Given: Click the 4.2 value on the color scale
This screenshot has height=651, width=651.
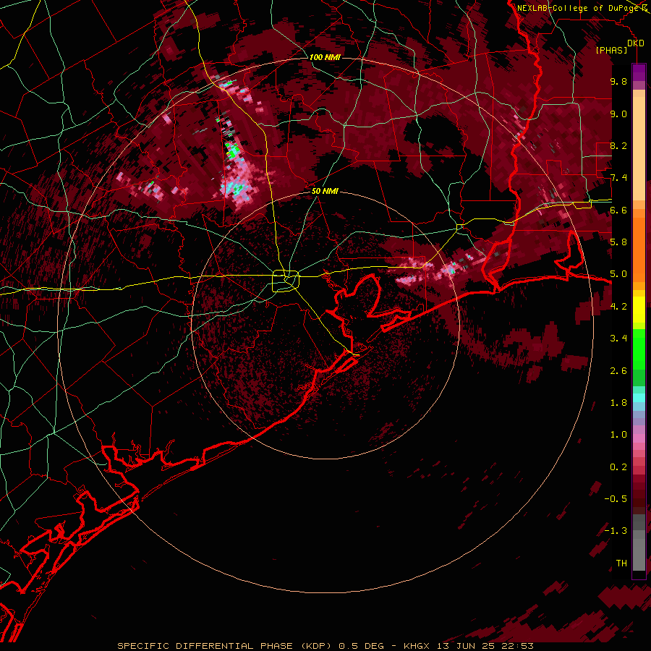Looking at the screenshot, I should click(x=618, y=307).
